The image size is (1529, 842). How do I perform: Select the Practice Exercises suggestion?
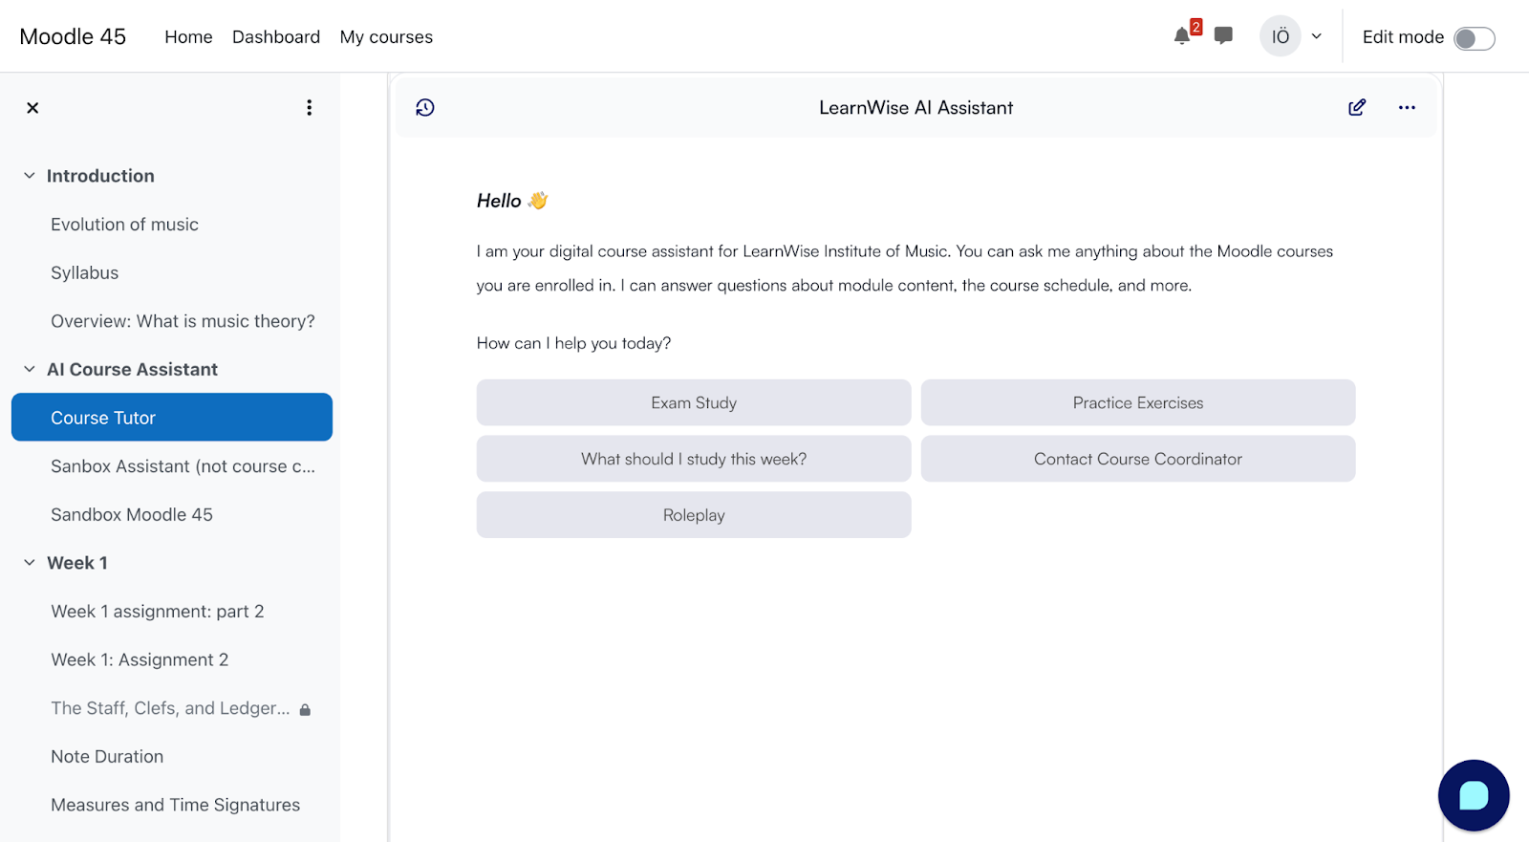[1138, 402]
